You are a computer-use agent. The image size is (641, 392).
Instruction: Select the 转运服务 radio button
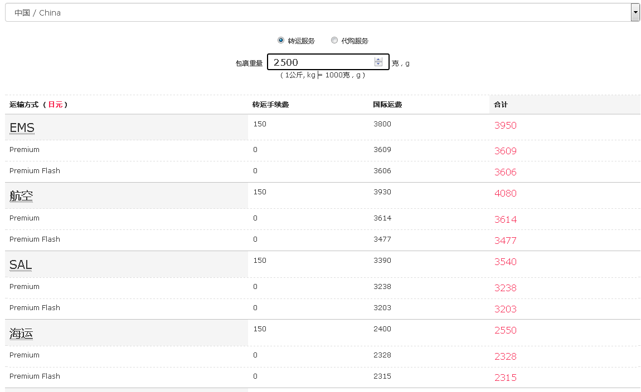coord(281,40)
